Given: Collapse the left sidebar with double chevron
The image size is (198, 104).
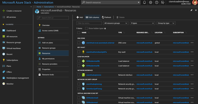Looking at the screenshot, I should [x=31, y=7].
